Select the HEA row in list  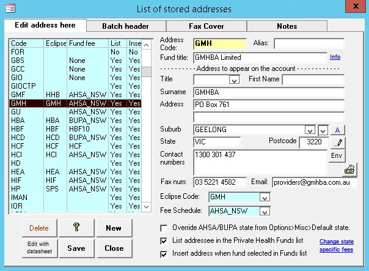[x=75, y=172]
